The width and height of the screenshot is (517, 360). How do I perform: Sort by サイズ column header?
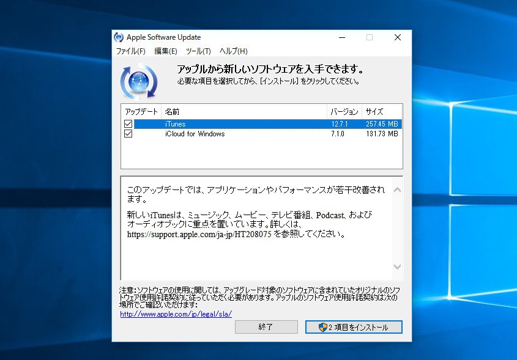(x=382, y=112)
